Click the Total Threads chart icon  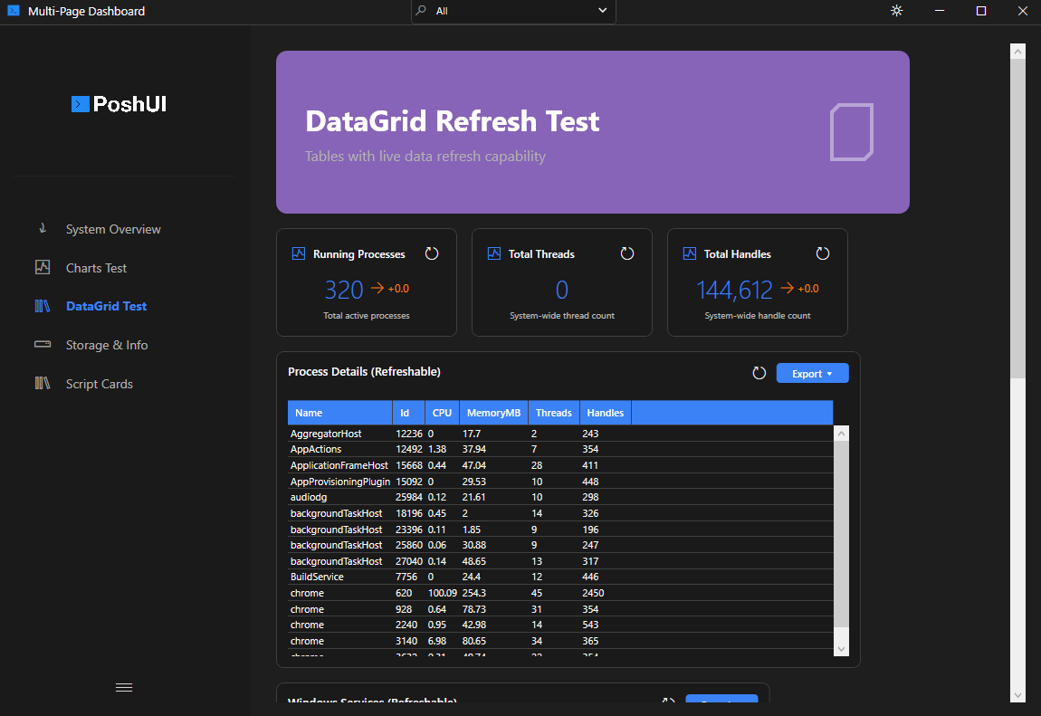tap(494, 253)
